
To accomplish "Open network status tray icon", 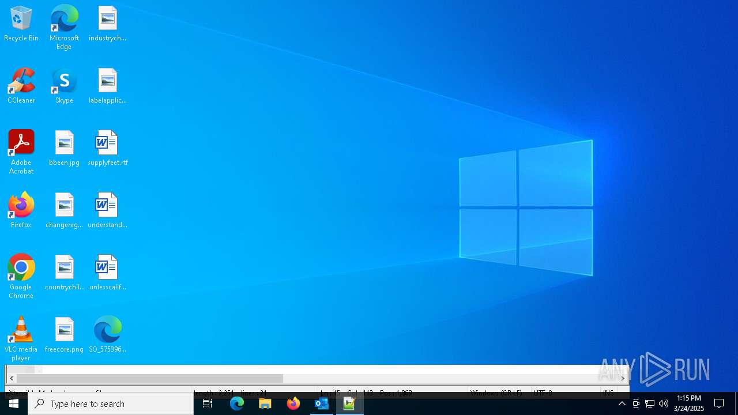I will [x=650, y=403].
